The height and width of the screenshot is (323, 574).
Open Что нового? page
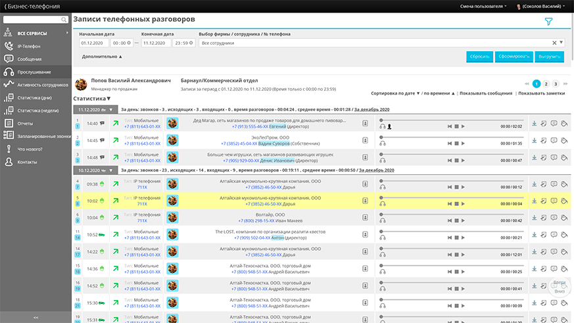(x=36, y=149)
